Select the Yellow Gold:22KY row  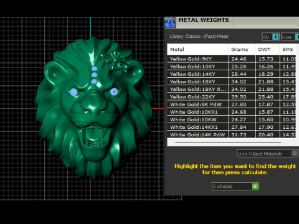point(232,97)
